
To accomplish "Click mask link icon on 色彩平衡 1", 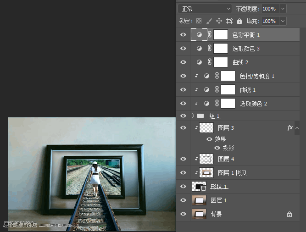I will coord(210,34).
